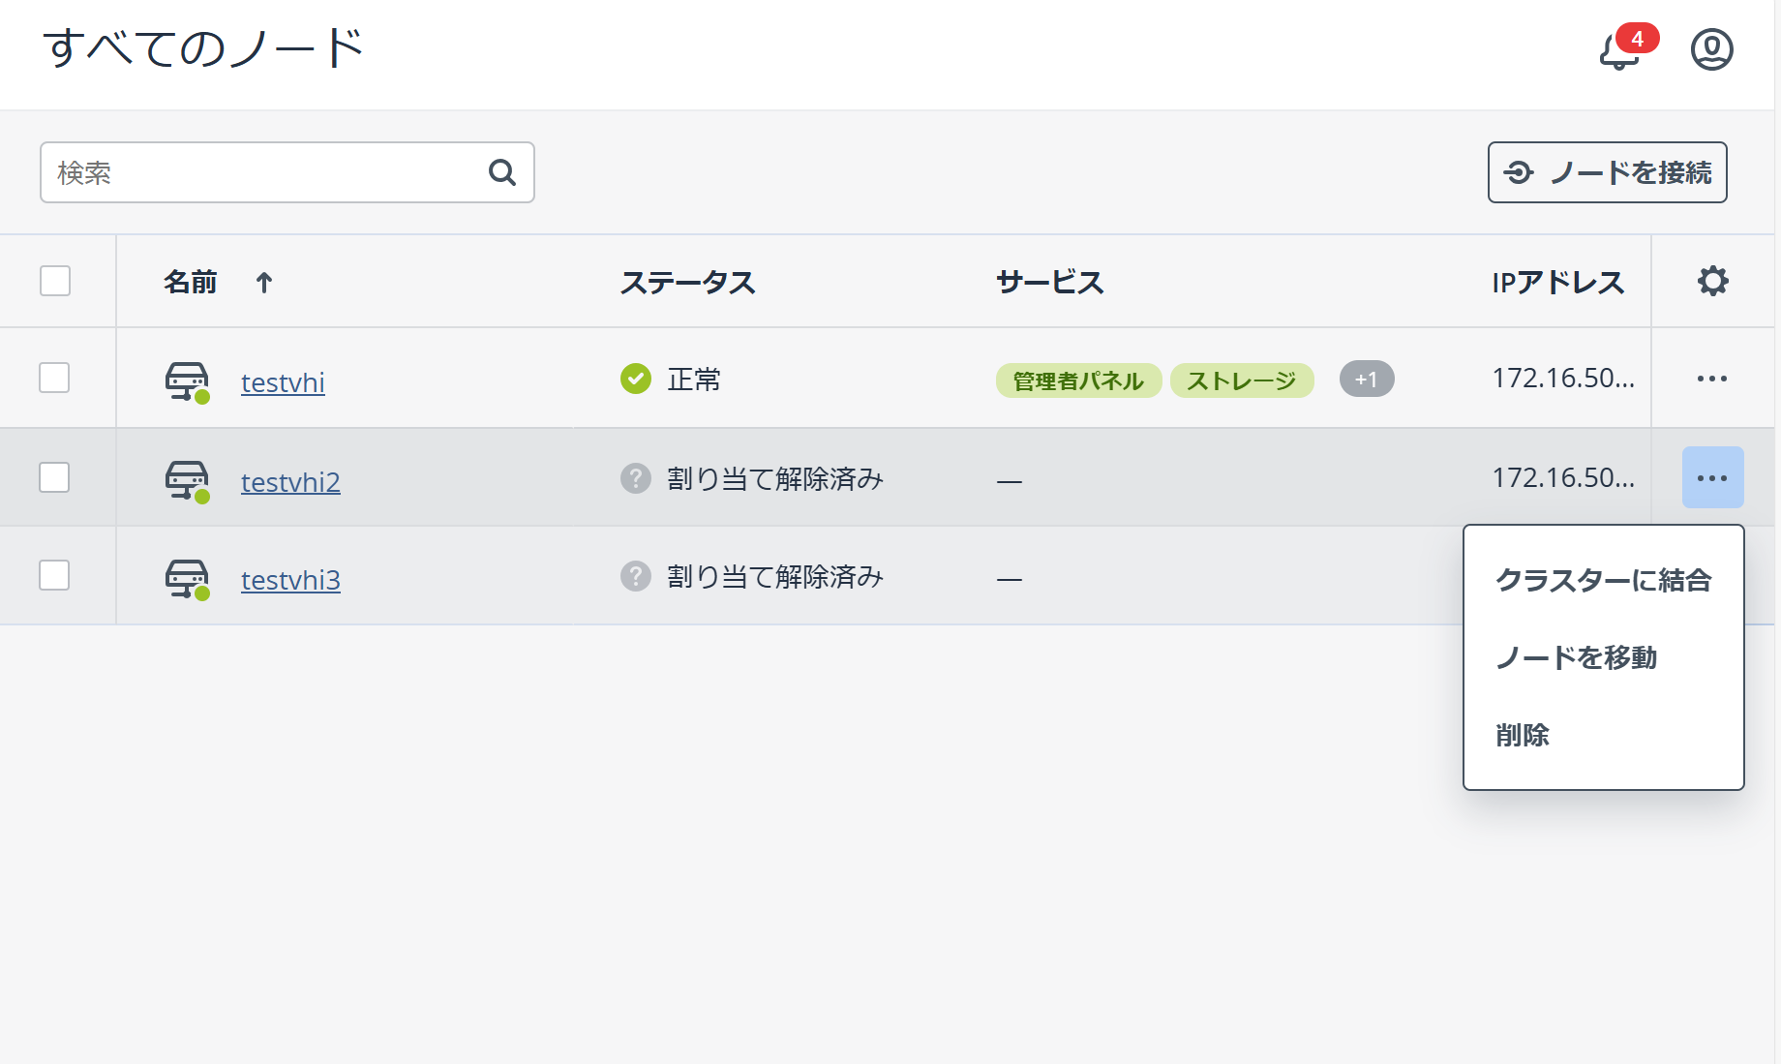The image size is (1781, 1064).
Task: Open the testvhi node link
Action: point(283,382)
